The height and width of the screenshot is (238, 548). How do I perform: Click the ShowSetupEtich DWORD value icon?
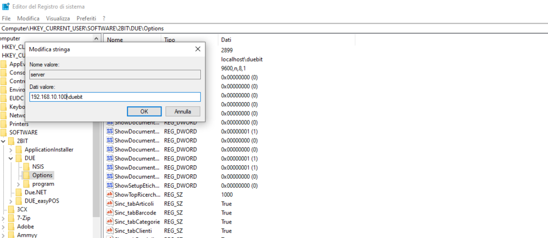[x=110, y=186]
